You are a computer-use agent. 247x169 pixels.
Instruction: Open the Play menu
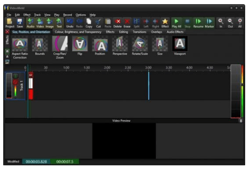(57, 15)
